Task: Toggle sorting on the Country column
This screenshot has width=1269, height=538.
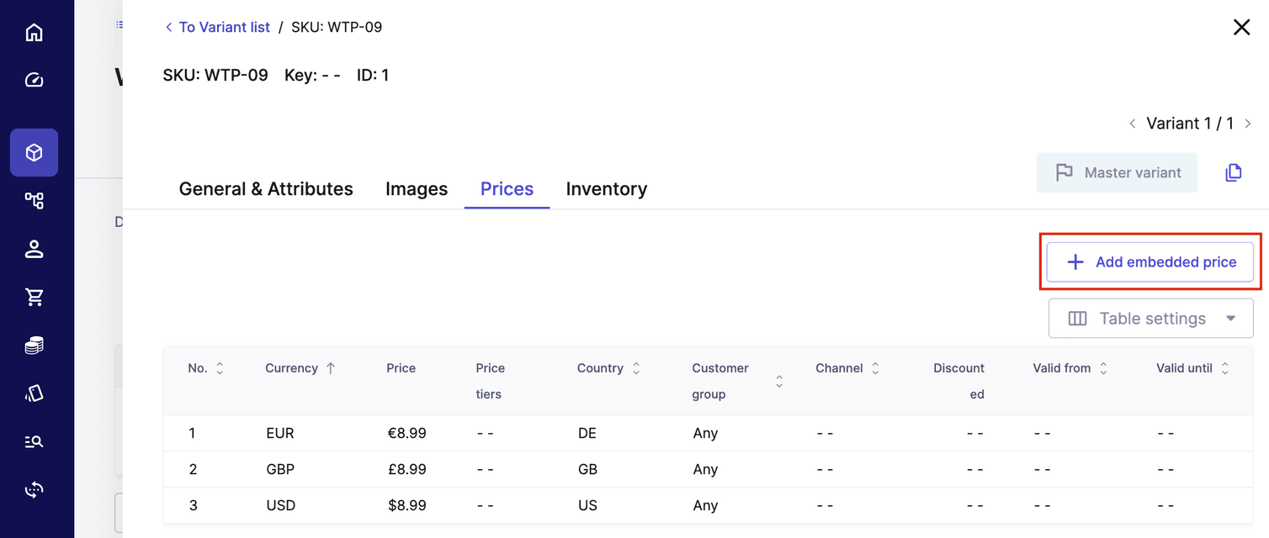Action: point(635,367)
